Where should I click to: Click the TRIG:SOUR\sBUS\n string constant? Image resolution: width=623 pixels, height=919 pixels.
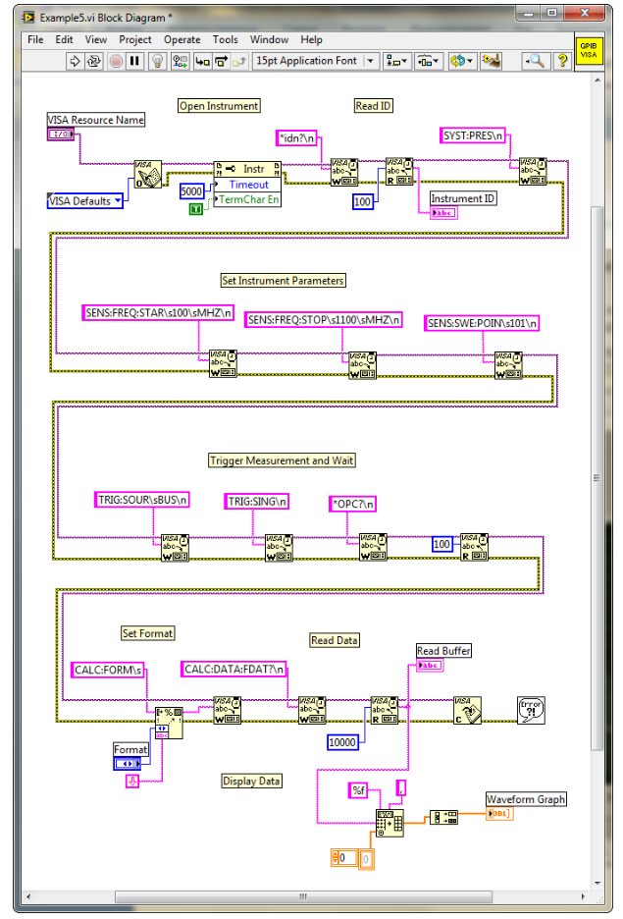click(x=141, y=500)
